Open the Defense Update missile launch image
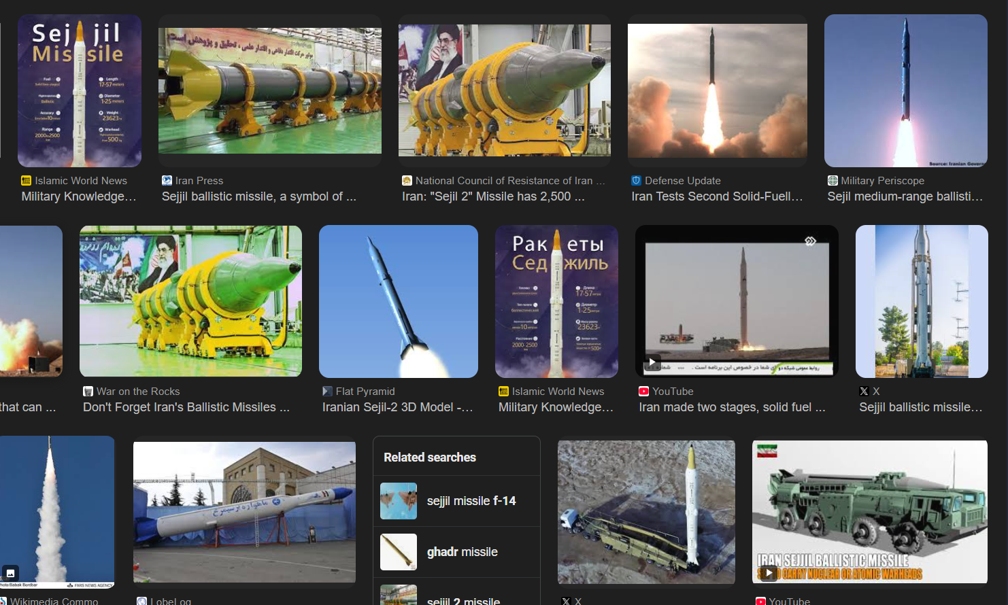 pos(718,91)
